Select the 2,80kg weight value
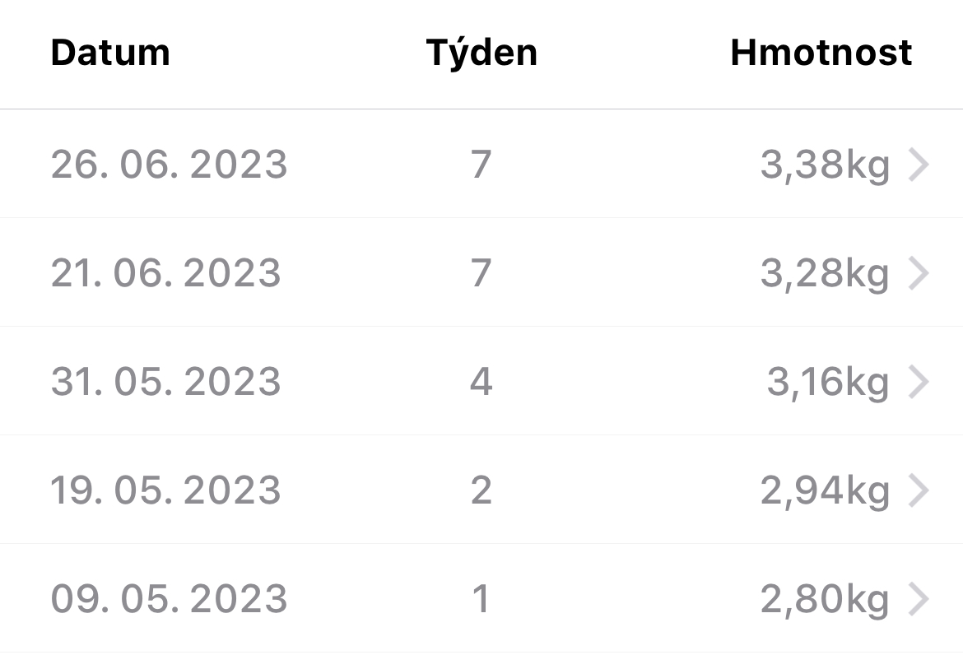 (x=825, y=600)
